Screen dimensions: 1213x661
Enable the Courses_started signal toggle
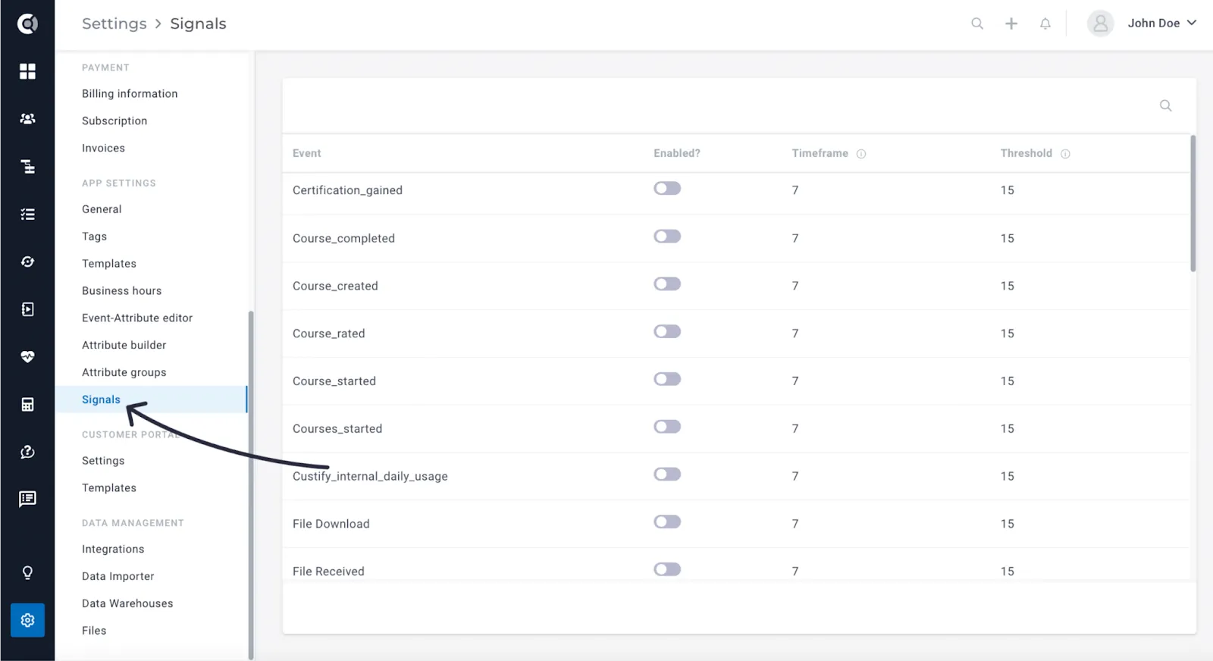[x=667, y=426]
